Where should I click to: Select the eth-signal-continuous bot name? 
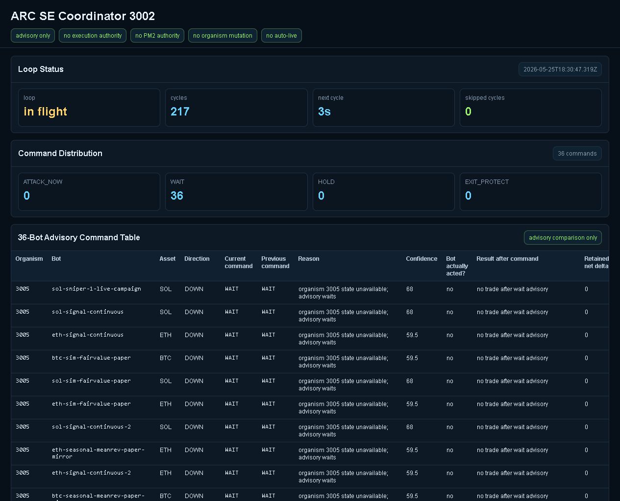tap(88, 335)
